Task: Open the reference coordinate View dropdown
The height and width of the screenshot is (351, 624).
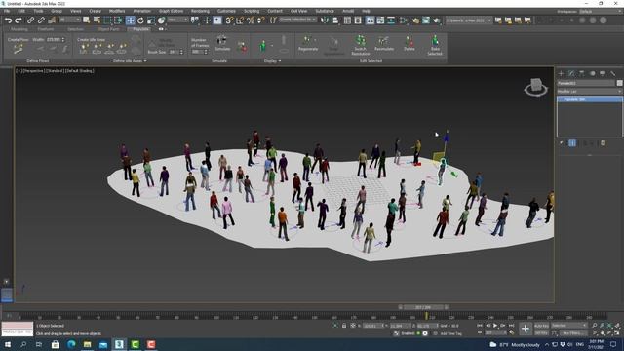Action: point(177,19)
